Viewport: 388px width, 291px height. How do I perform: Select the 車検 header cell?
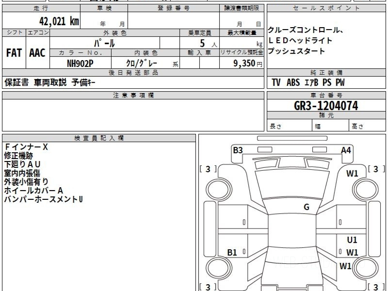click(x=104, y=8)
